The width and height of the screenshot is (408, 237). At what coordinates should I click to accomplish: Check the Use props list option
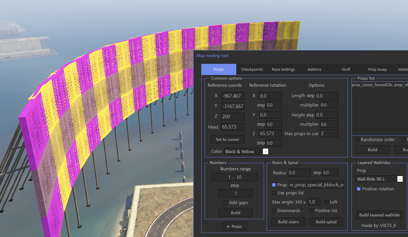tap(274, 193)
